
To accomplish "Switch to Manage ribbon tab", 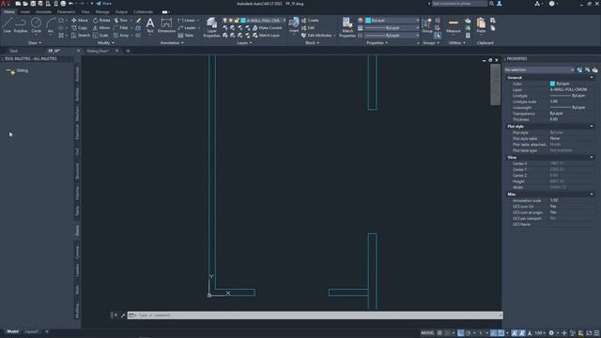I will 102,12.
